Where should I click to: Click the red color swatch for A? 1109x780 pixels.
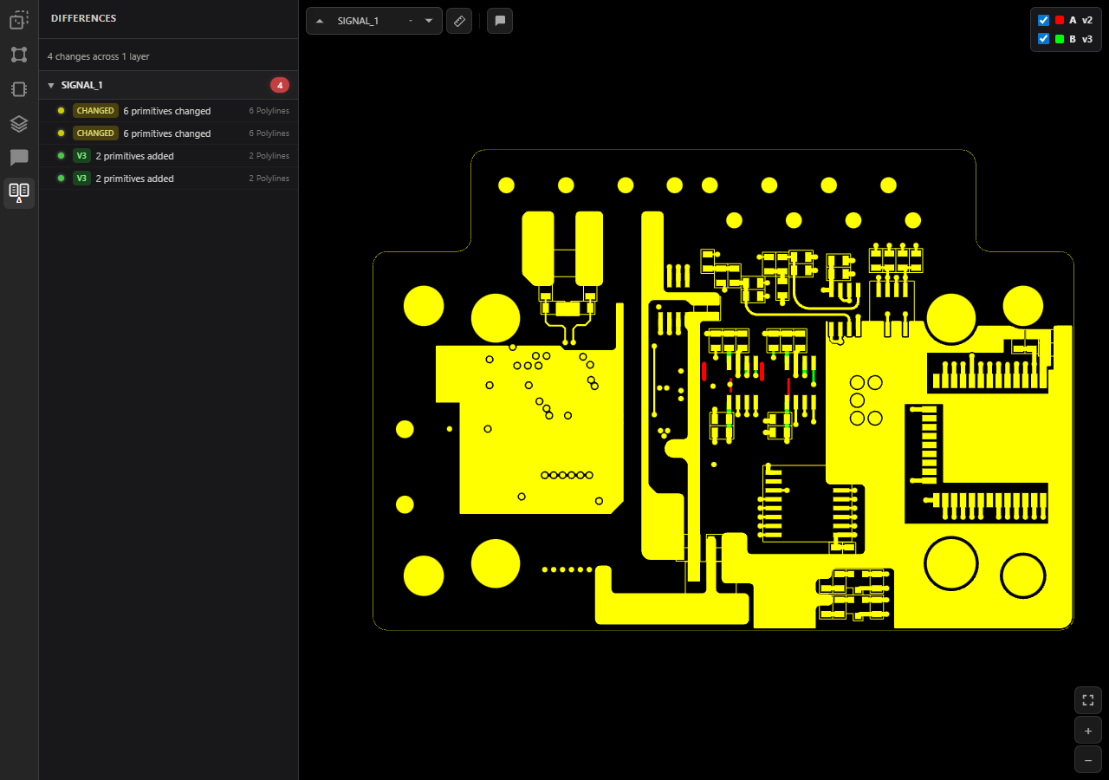(x=1059, y=20)
